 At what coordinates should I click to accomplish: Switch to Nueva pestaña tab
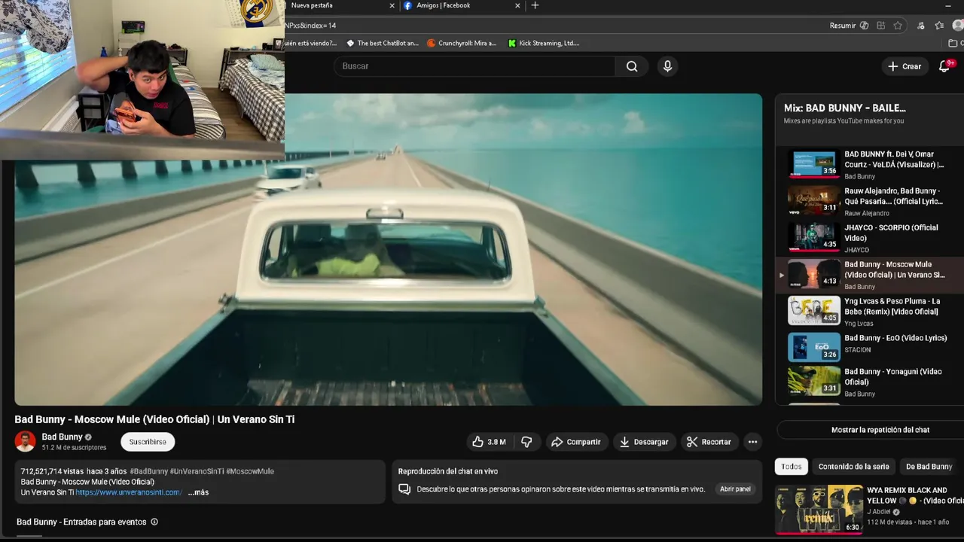click(x=339, y=5)
